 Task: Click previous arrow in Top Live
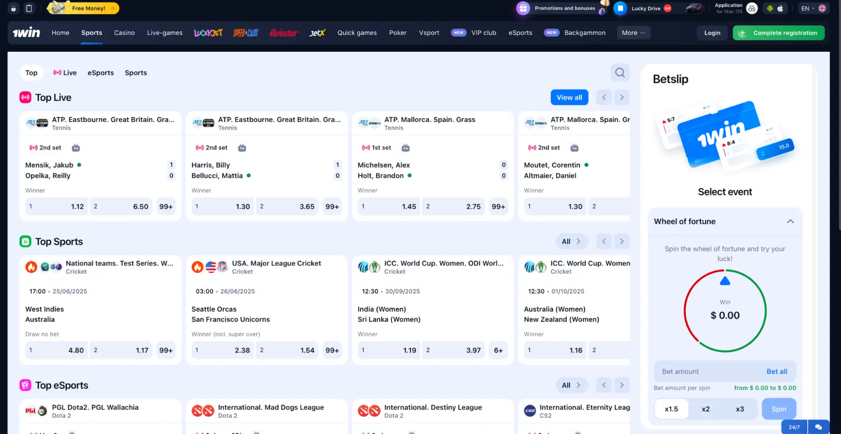pyautogui.click(x=604, y=98)
